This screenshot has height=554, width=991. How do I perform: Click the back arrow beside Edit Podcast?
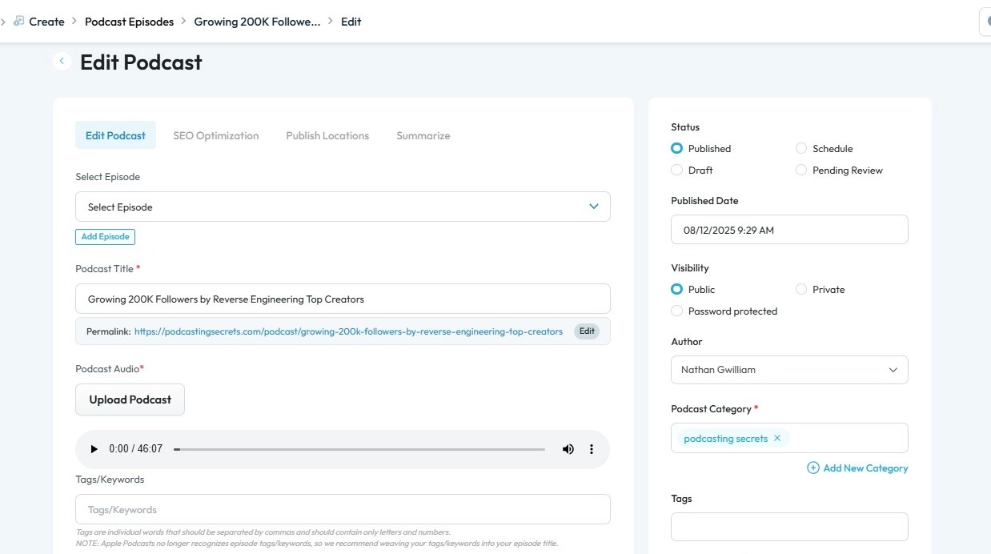pyautogui.click(x=62, y=61)
